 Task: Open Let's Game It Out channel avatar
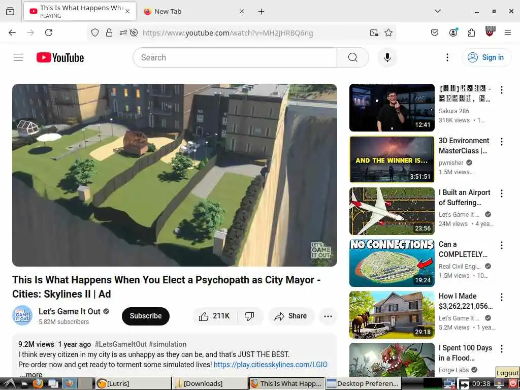pos(22,315)
